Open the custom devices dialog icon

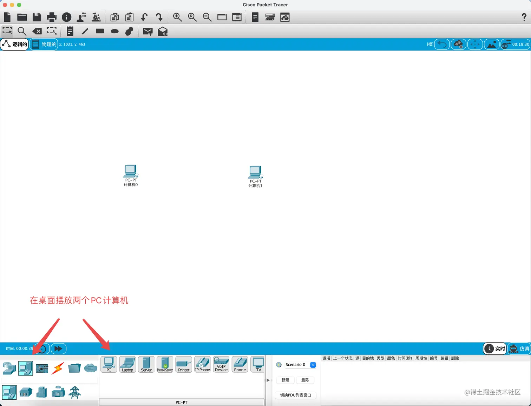[237, 17]
